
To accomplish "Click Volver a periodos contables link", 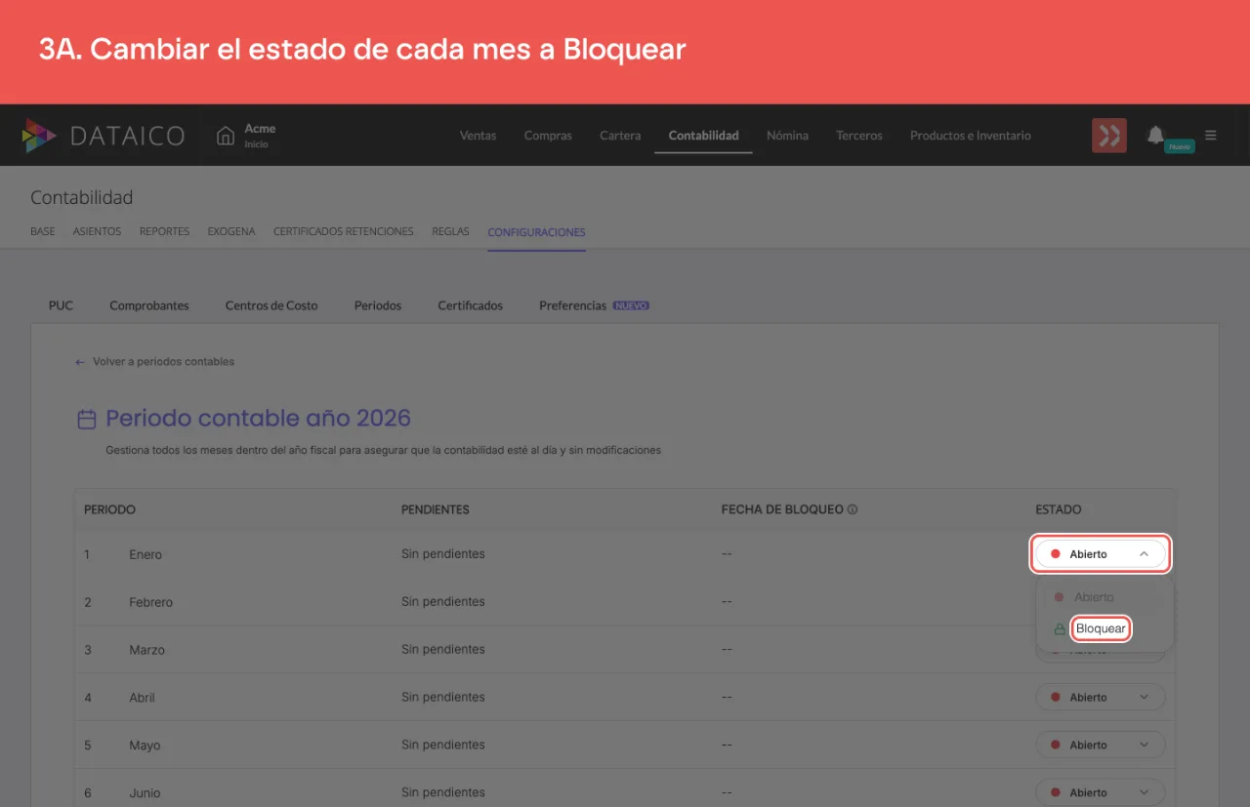I will tap(155, 362).
